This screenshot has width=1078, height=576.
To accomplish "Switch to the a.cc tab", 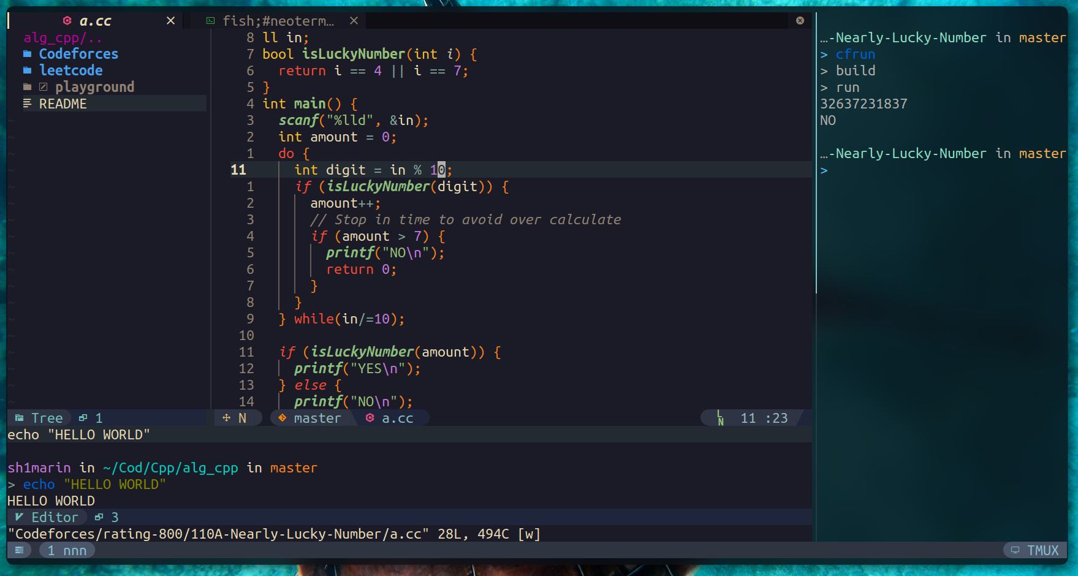I will (x=95, y=21).
